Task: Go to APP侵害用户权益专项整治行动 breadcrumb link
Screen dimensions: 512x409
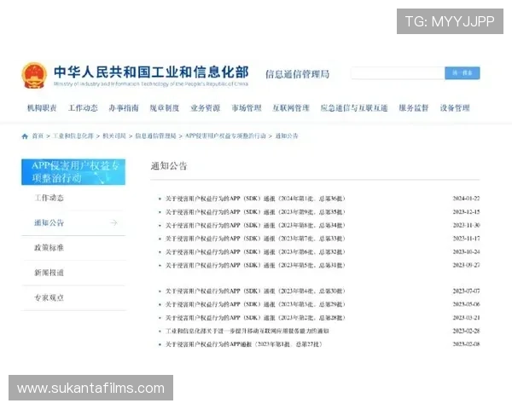Action: point(225,136)
